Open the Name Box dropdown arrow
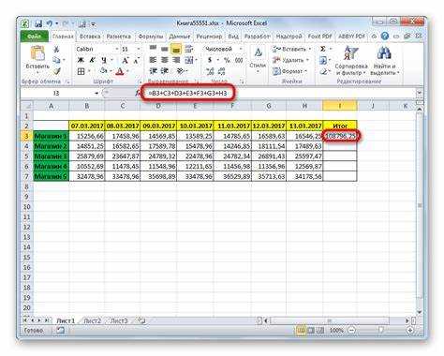This screenshot has height=356, width=444. [x=96, y=93]
